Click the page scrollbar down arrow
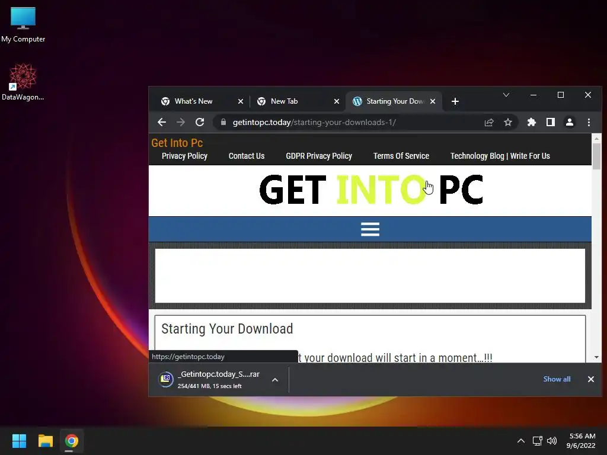The image size is (607, 455). 596,357
